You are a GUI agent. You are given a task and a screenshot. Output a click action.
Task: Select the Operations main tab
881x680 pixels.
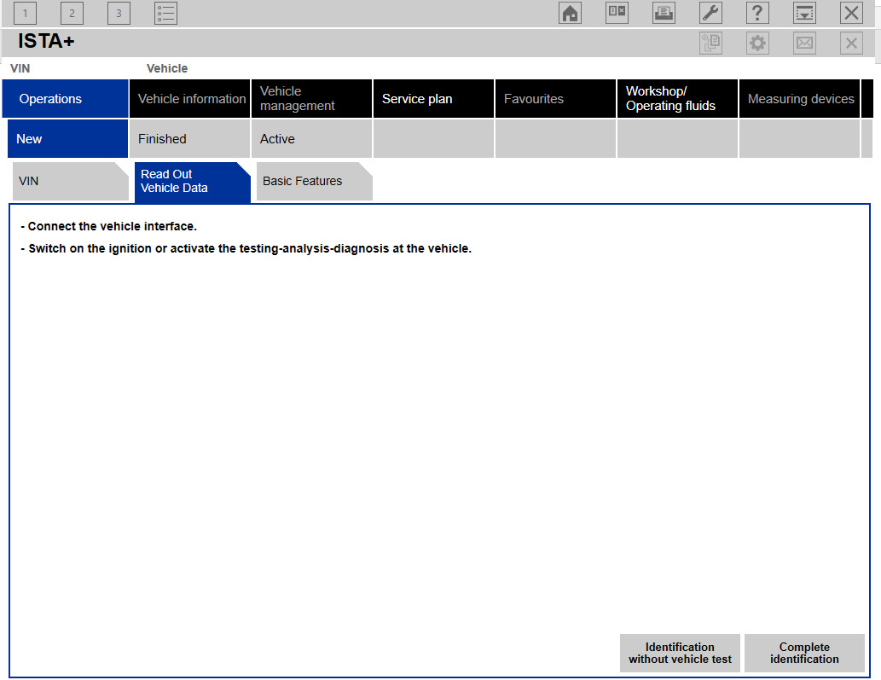[65, 99]
